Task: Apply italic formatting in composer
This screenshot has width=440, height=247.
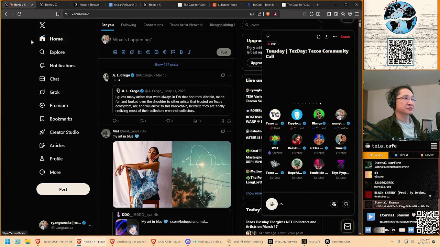Action: (x=189, y=52)
